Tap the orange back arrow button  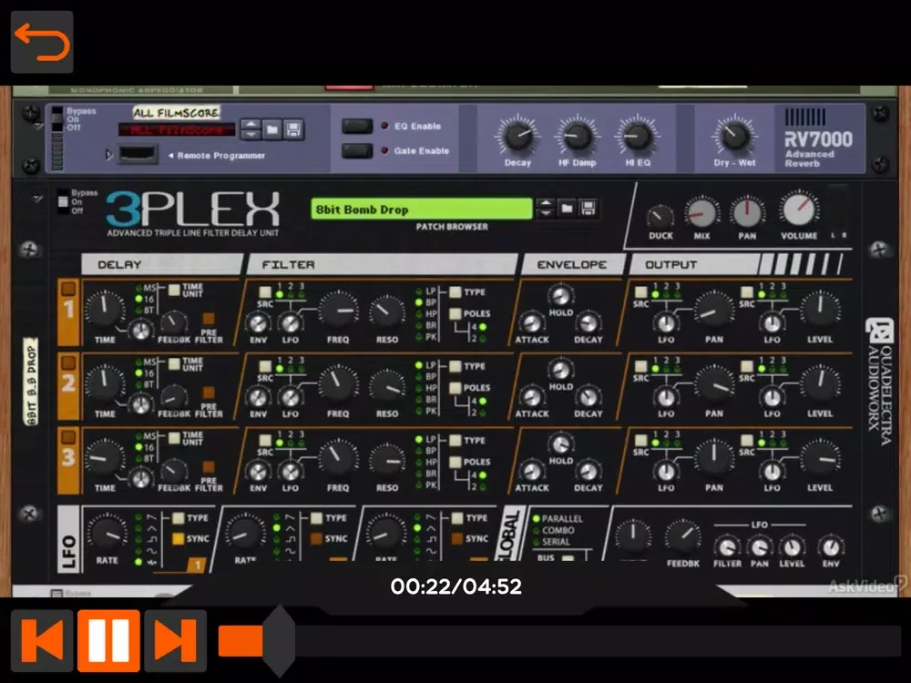point(42,42)
